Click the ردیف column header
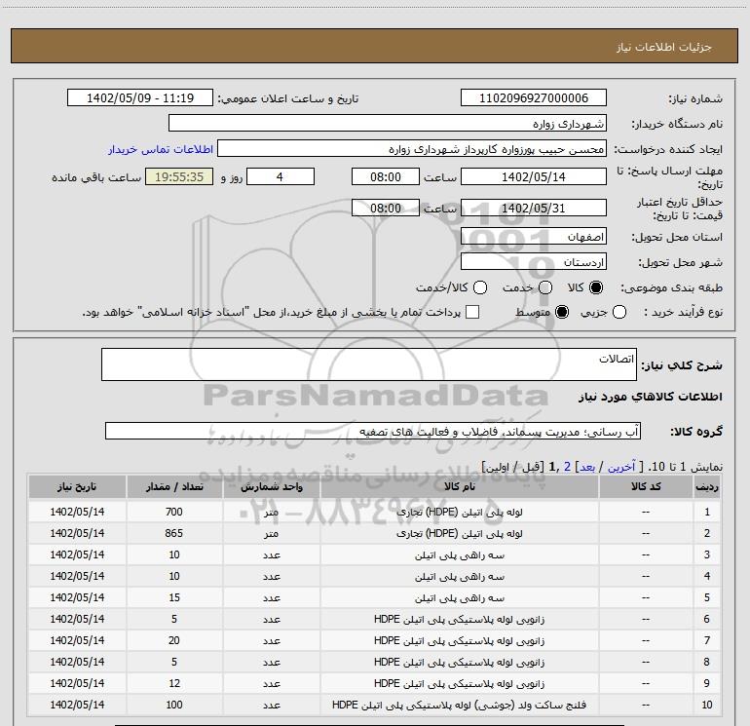750x726 pixels. pos(707,486)
